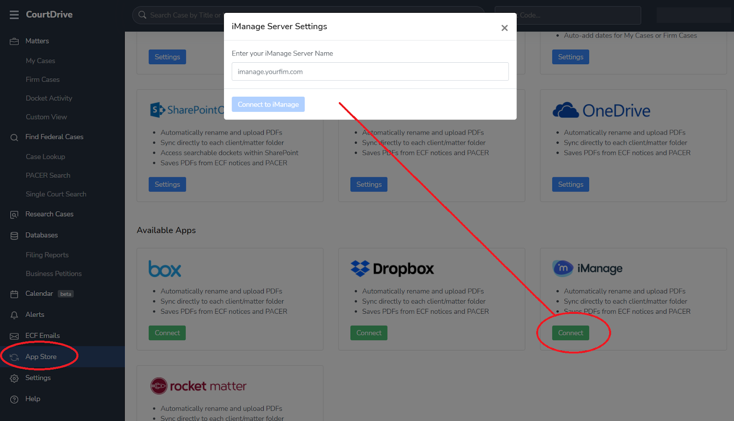734x421 pixels.
Task: Click the Calendar icon in sidebar
Action: point(14,294)
